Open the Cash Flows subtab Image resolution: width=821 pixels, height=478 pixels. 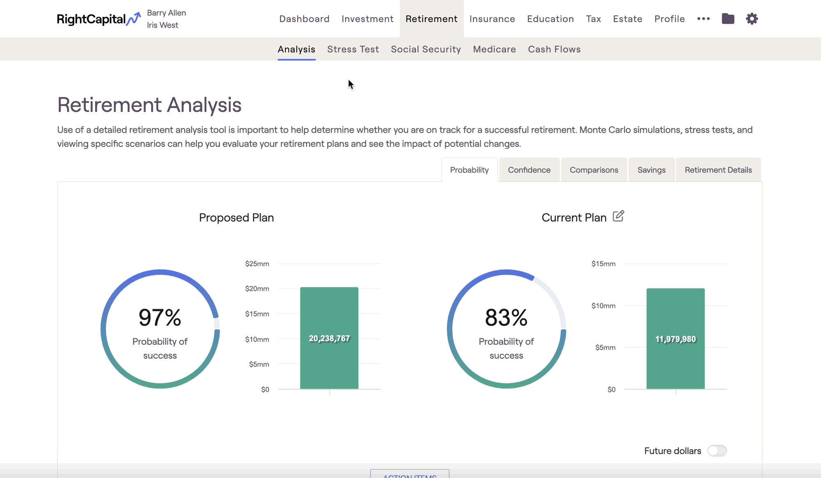554,49
